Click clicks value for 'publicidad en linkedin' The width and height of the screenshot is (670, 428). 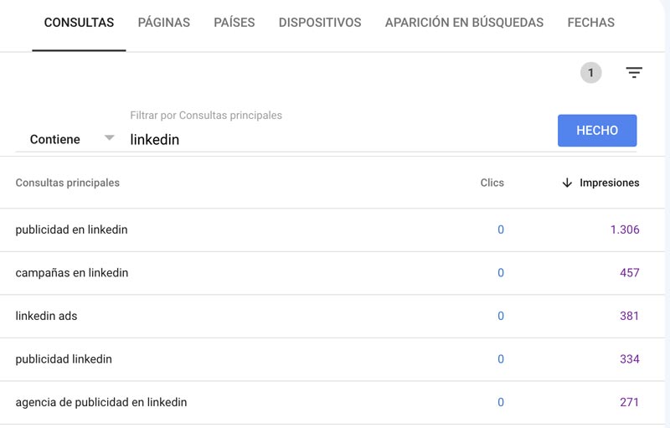(x=501, y=229)
